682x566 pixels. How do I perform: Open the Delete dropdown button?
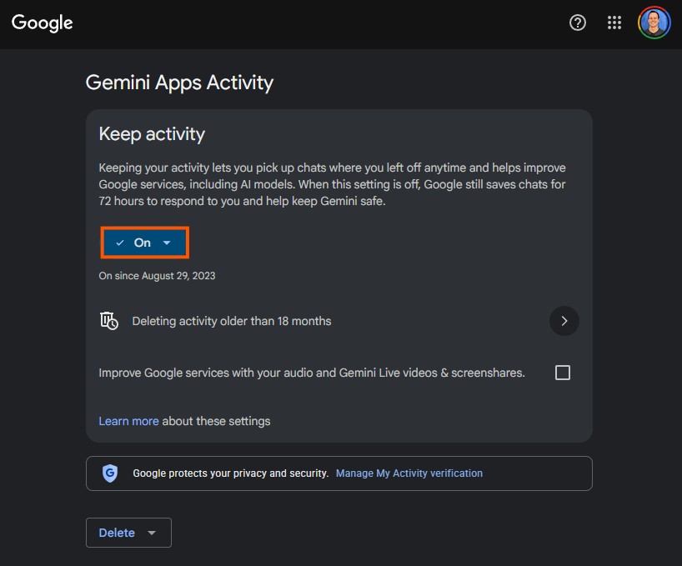tap(128, 533)
